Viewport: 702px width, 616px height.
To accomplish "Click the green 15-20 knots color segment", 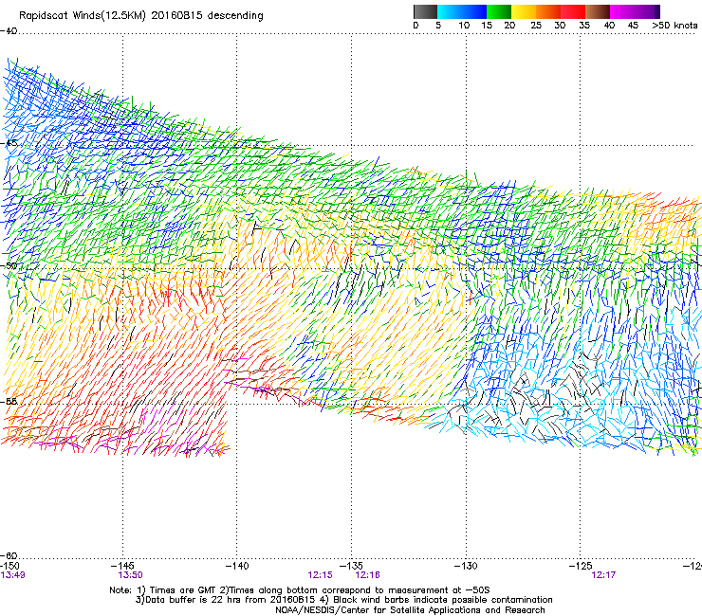I will 499,11.
